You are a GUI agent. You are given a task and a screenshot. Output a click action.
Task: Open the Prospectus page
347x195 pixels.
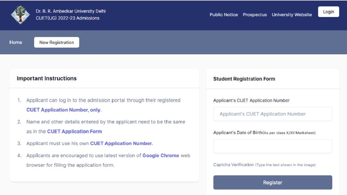pyautogui.click(x=255, y=14)
